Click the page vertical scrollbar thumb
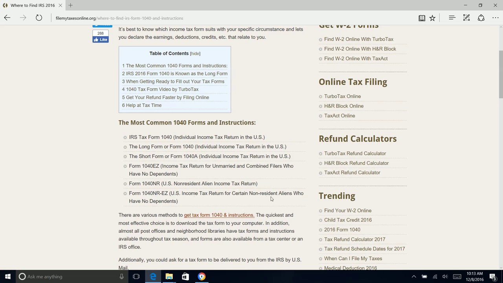Viewport: 503px width, 283px height. [501, 75]
